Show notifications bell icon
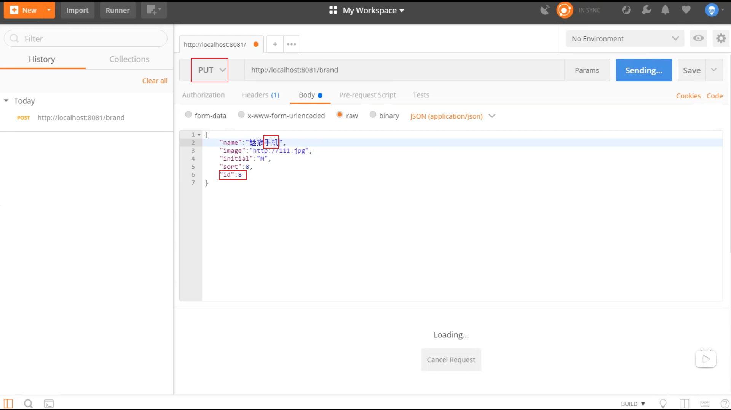 [665, 10]
